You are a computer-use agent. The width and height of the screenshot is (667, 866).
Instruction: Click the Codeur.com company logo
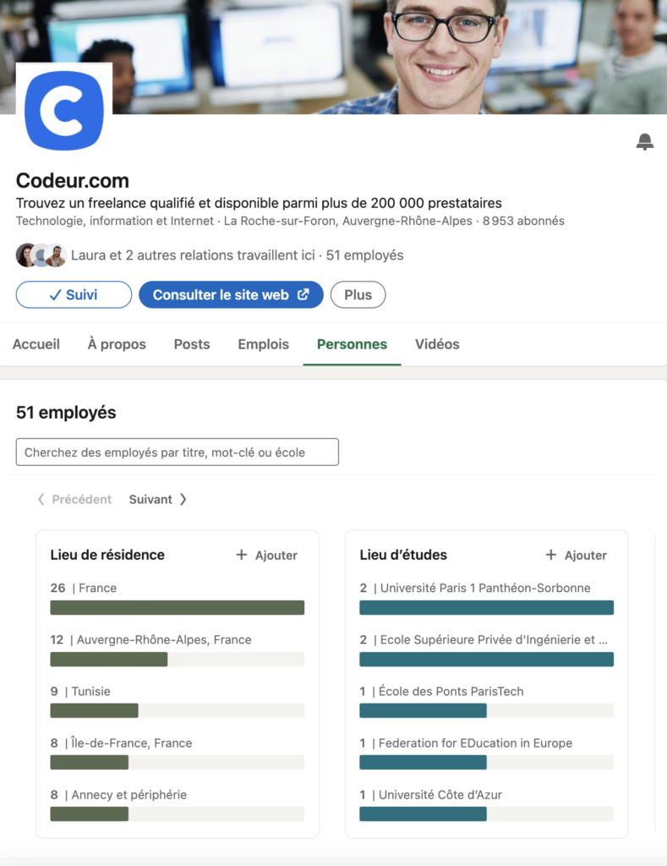point(64,111)
